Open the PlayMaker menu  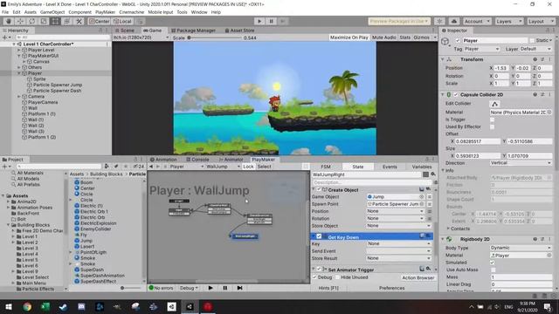pos(105,12)
